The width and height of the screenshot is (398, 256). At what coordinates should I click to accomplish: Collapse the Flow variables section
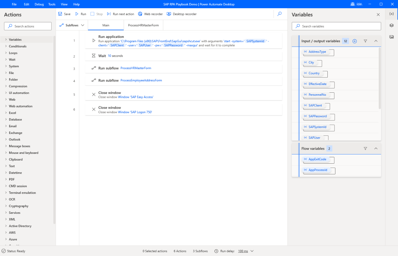click(376, 148)
